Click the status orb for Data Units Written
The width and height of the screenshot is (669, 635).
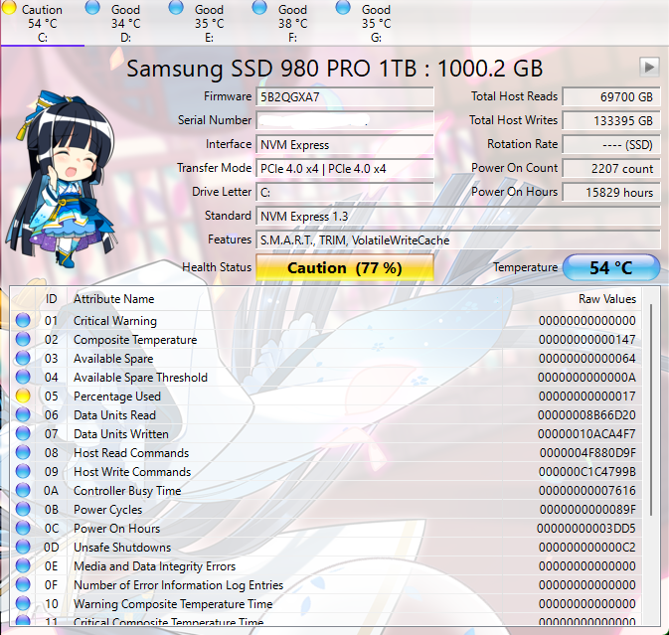(x=23, y=433)
